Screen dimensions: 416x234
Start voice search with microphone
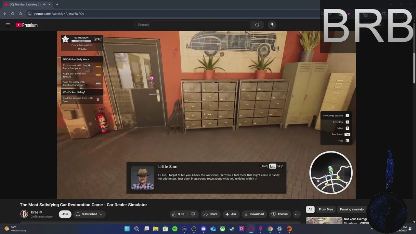tap(272, 25)
